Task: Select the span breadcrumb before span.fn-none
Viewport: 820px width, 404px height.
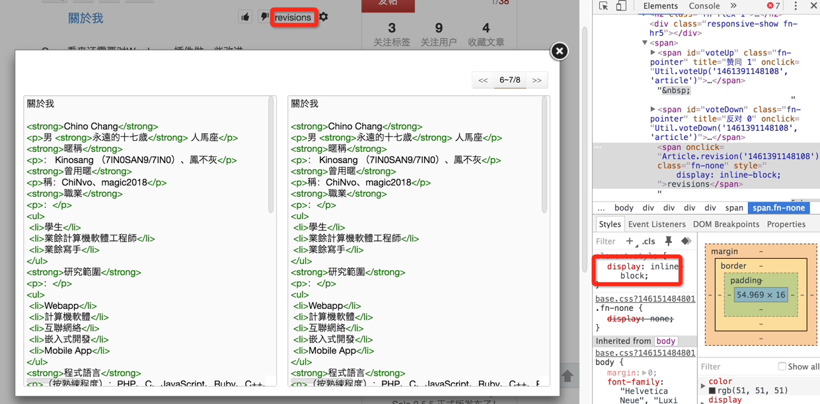Action: pos(734,208)
